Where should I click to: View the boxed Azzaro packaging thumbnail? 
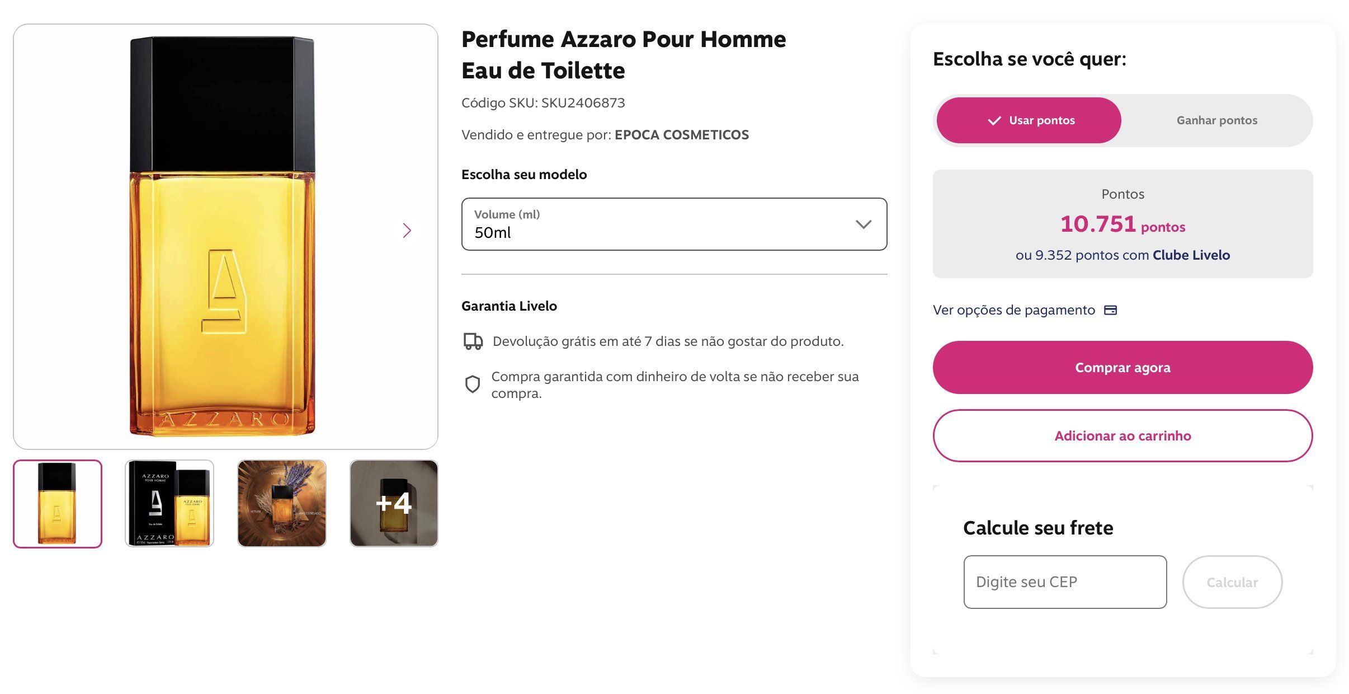(x=169, y=504)
